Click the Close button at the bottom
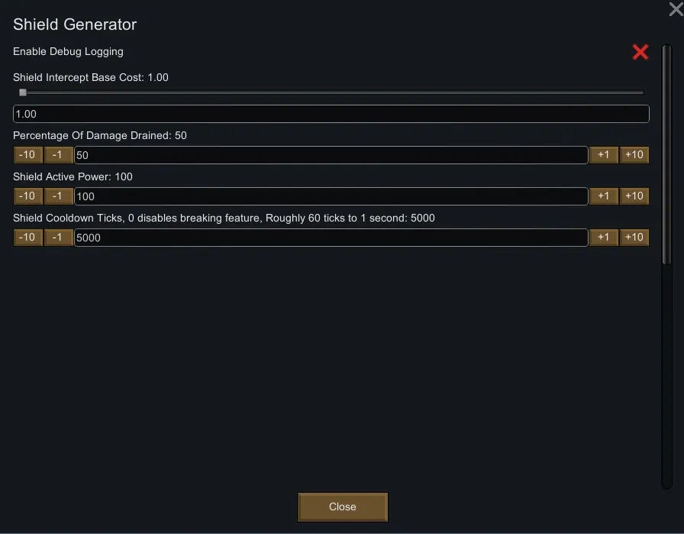Screen dimensions: 684x534 pyautogui.click(x=343, y=506)
